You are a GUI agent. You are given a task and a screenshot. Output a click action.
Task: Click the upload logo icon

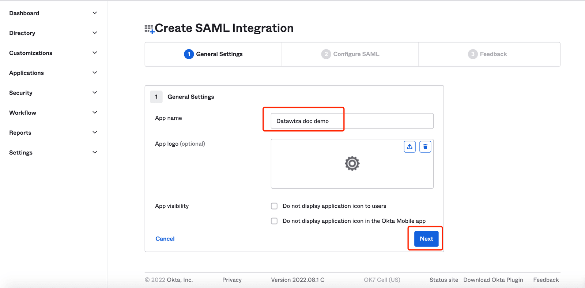pyautogui.click(x=409, y=147)
